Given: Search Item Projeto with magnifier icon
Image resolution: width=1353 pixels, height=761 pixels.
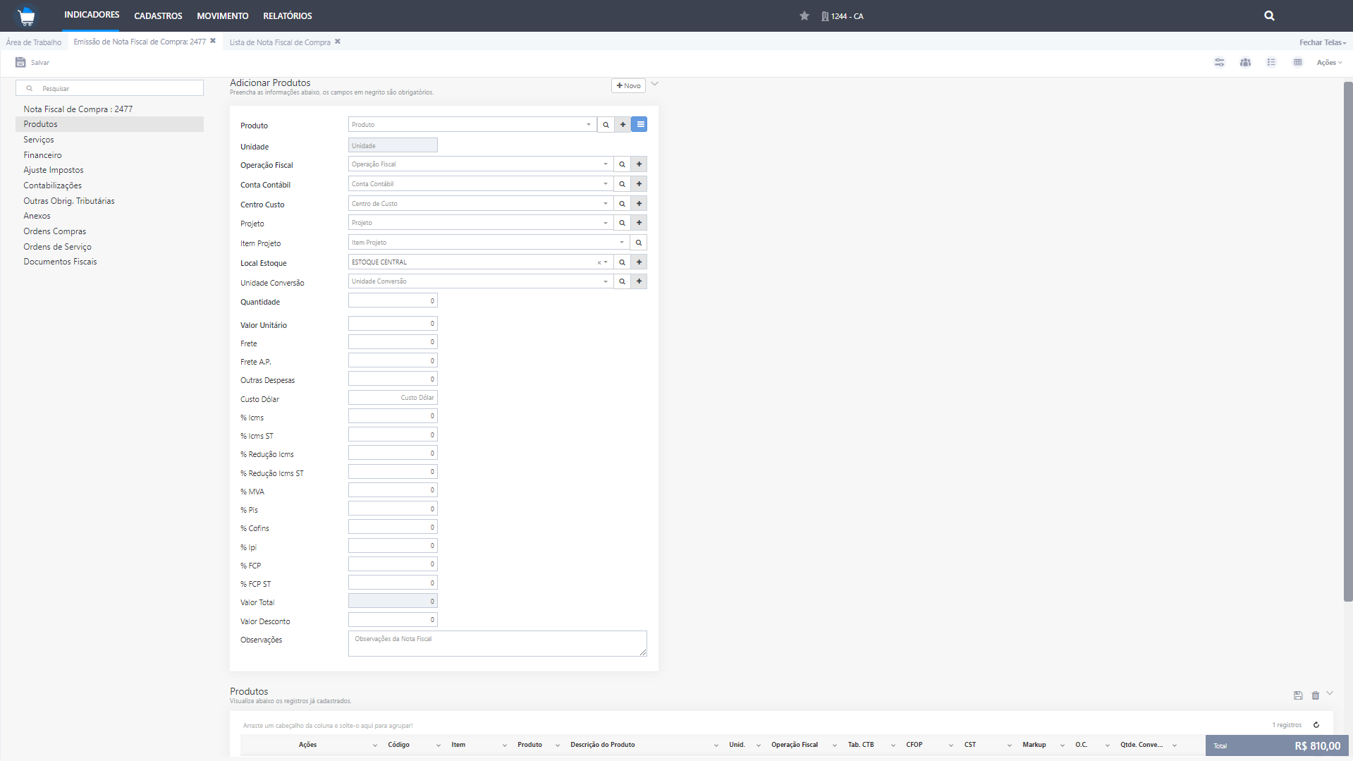Looking at the screenshot, I should click(639, 243).
